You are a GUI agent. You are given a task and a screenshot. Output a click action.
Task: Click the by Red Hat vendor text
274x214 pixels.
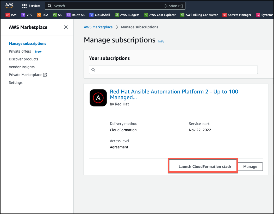(x=119, y=104)
